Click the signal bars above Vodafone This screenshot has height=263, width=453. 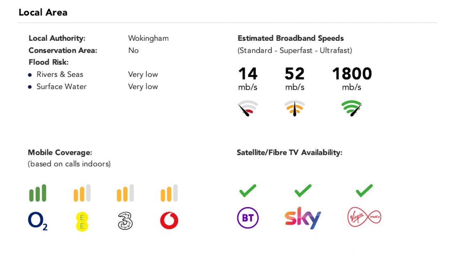point(169,193)
